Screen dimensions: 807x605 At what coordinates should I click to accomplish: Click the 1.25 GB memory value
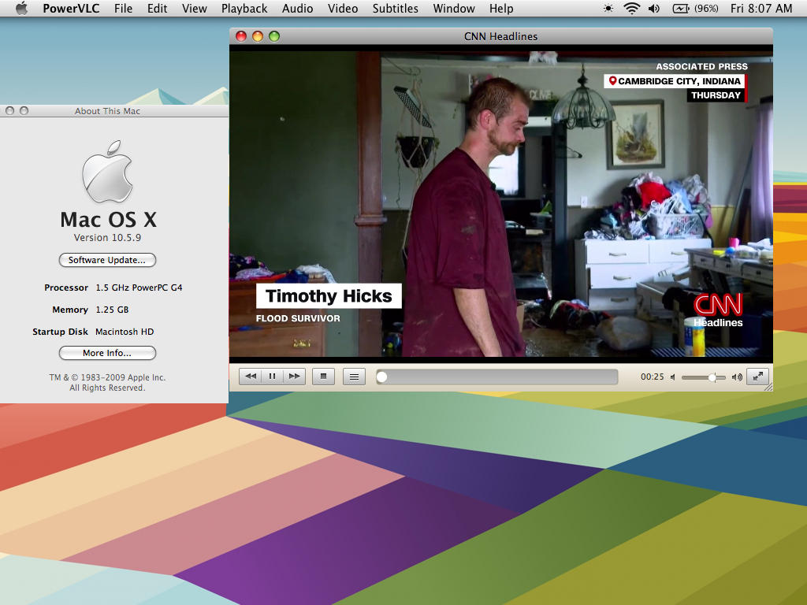click(112, 310)
